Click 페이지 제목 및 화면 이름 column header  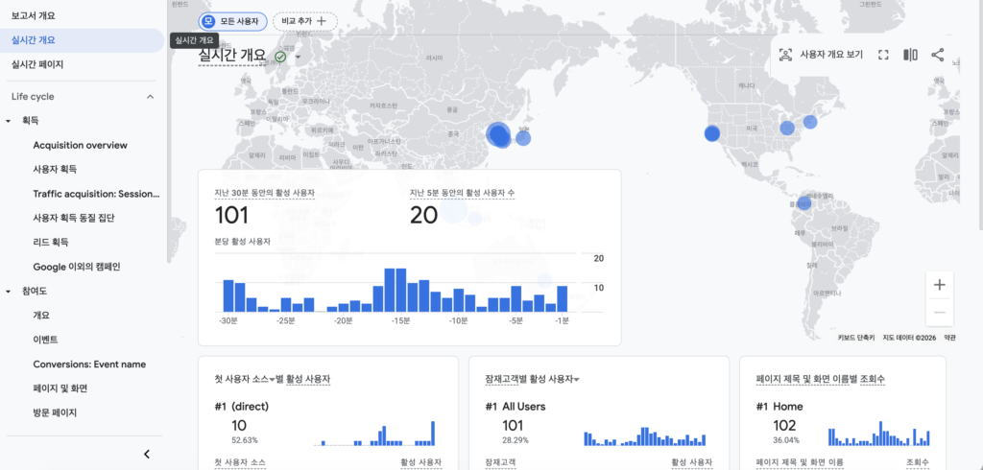[800, 462]
